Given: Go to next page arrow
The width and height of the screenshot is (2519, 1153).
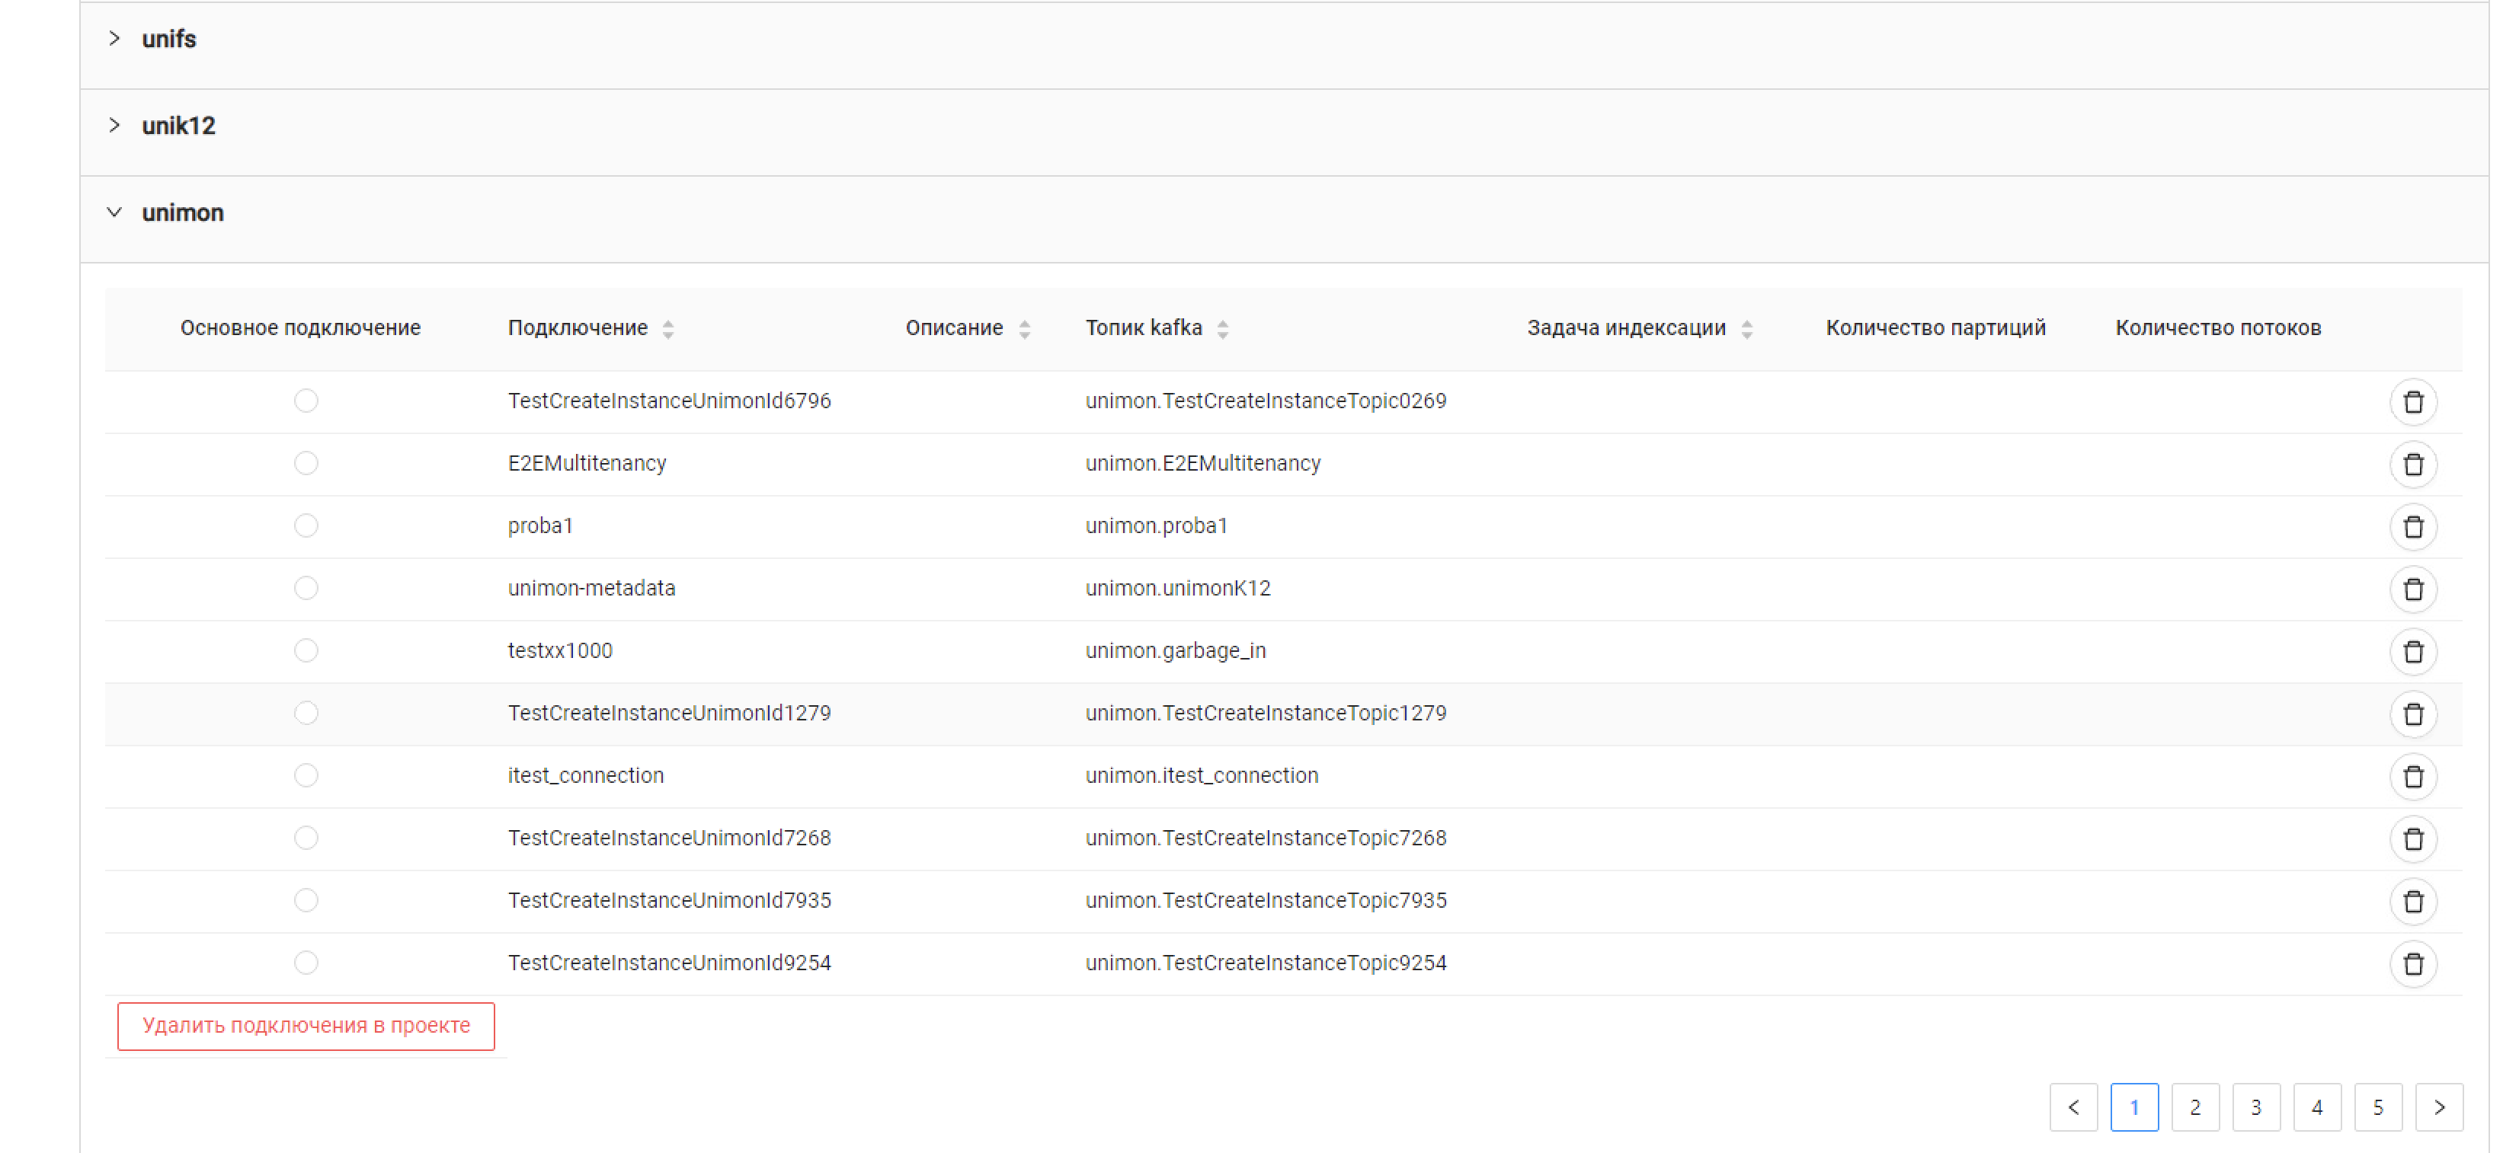Looking at the screenshot, I should tap(2439, 1107).
